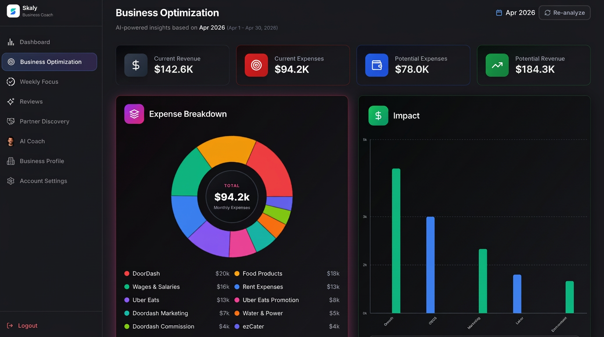Click the $94.2K Current Expenses value
The width and height of the screenshot is (604, 337).
coord(292,69)
